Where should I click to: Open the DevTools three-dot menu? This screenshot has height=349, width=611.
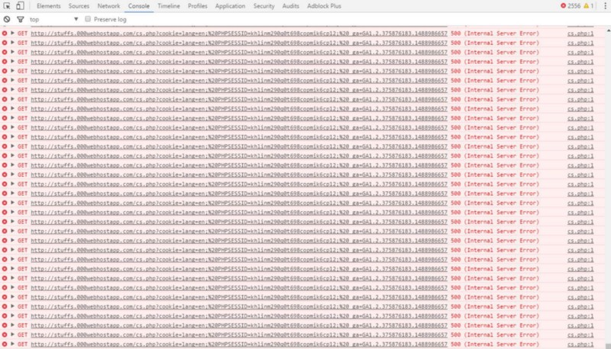[603, 6]
